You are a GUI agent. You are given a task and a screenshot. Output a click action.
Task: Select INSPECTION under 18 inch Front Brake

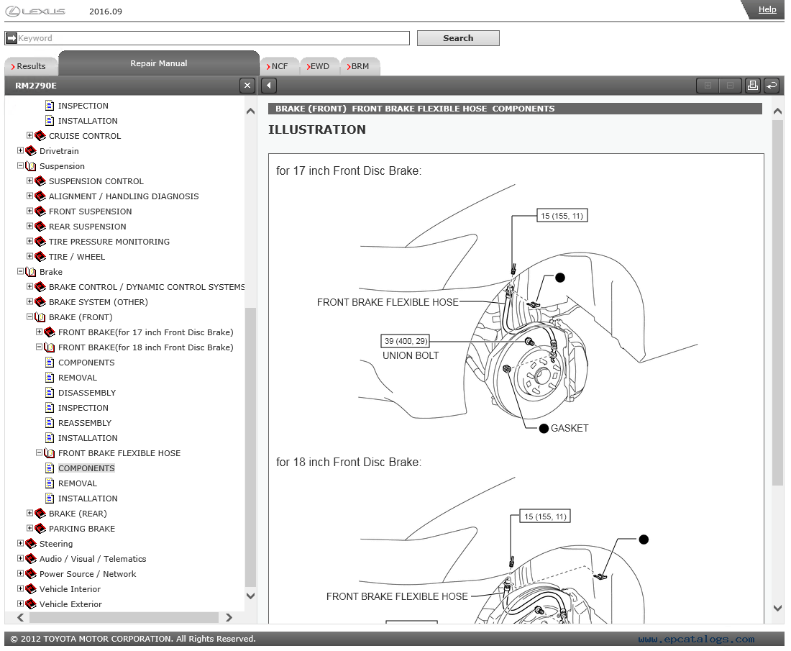click(x=83, y=408)
